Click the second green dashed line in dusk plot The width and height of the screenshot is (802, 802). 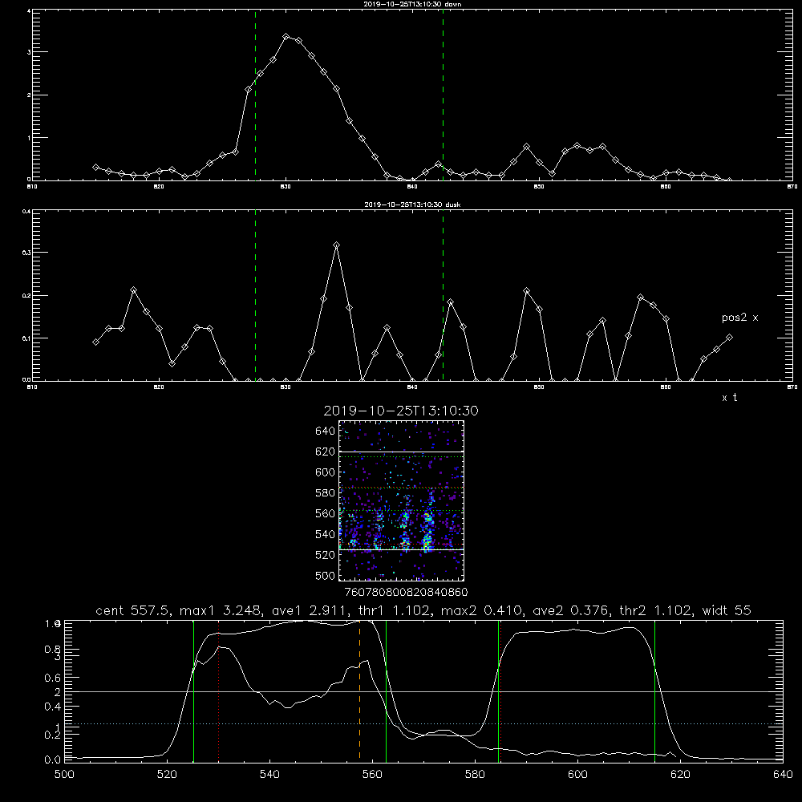443,295
